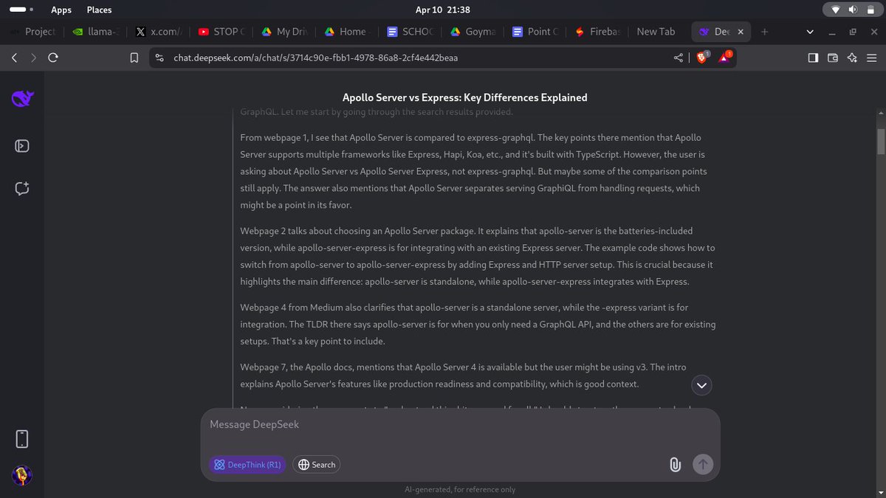Switch to the SCHOC docs tab

[410, 32]
